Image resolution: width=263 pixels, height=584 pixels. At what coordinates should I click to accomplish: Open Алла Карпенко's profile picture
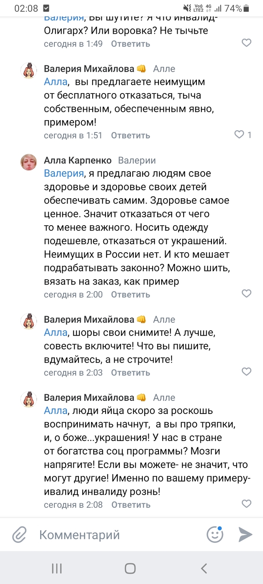29,162
